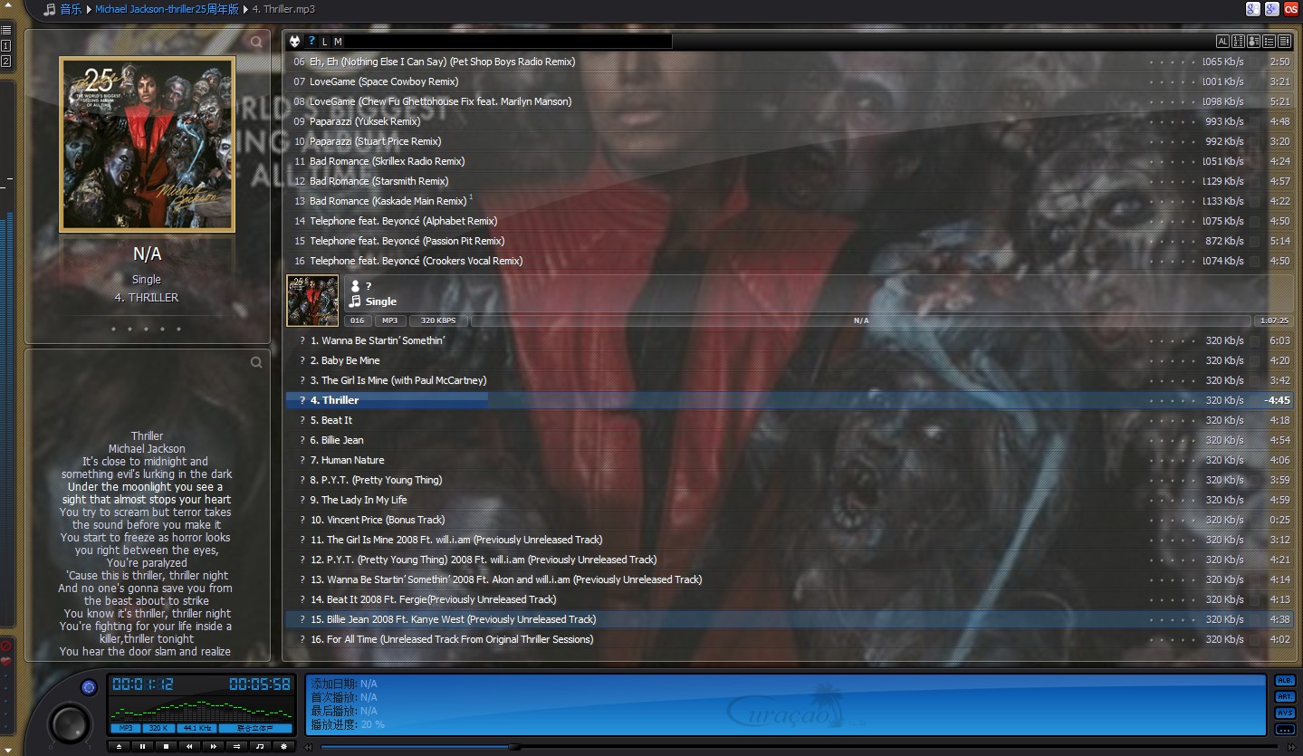Select 'Paparazzi (Yuksek Remix)' track
Image resolution: width=1303 pixels, height=756 pixels.
tap(789, 121)
